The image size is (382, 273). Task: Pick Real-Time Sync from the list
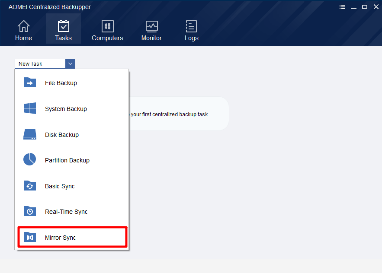[x=72, y=212]
